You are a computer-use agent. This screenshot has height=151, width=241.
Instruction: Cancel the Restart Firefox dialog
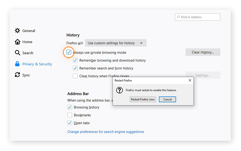click(x=167, y=99)
